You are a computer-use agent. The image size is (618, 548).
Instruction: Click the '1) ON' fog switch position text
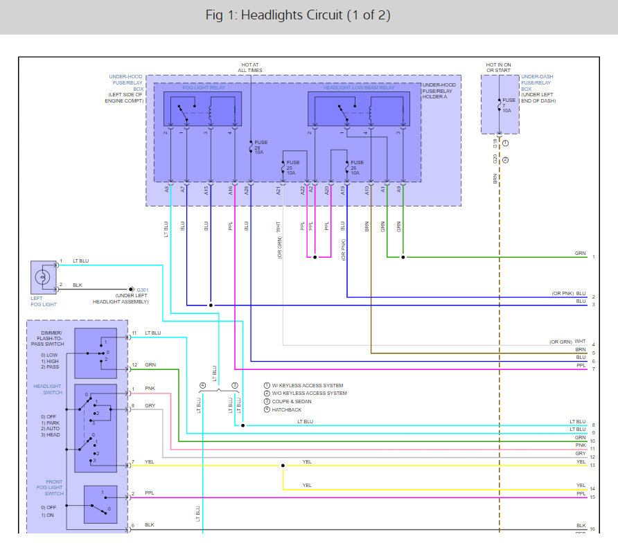(47, 515)
